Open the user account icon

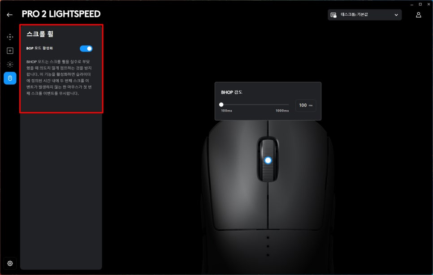(x=418, y=15)
